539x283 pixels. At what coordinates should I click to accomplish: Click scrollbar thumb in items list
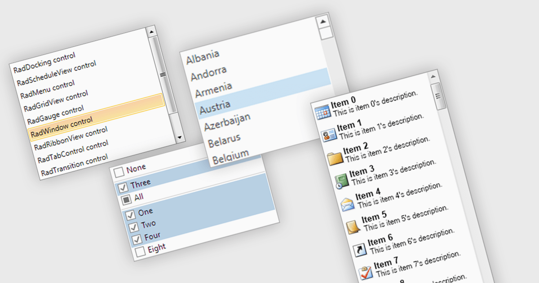pyautogui.click(x=438, y=96)
